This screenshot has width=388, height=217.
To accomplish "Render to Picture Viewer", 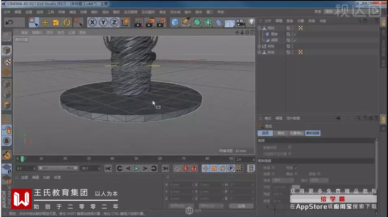I will [x=149, y=22].
